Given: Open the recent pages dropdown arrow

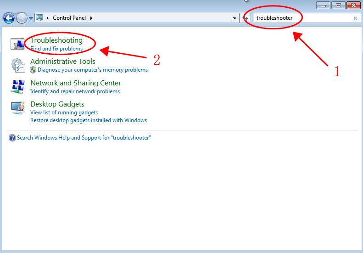Looking at the screenshot, I should click(31, 18).
